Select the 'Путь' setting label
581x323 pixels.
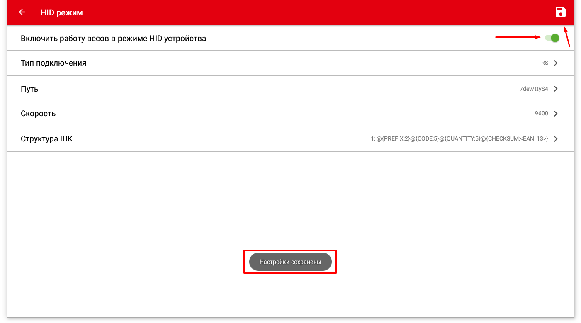[29, 89]
